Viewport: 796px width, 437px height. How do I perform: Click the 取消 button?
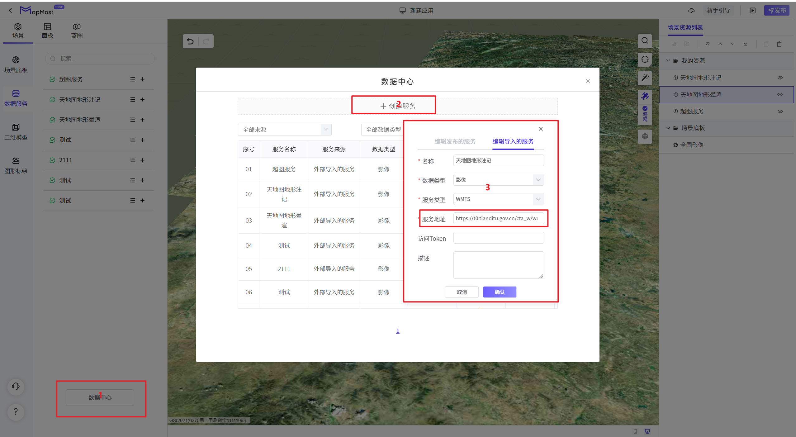tap(462, 292)
